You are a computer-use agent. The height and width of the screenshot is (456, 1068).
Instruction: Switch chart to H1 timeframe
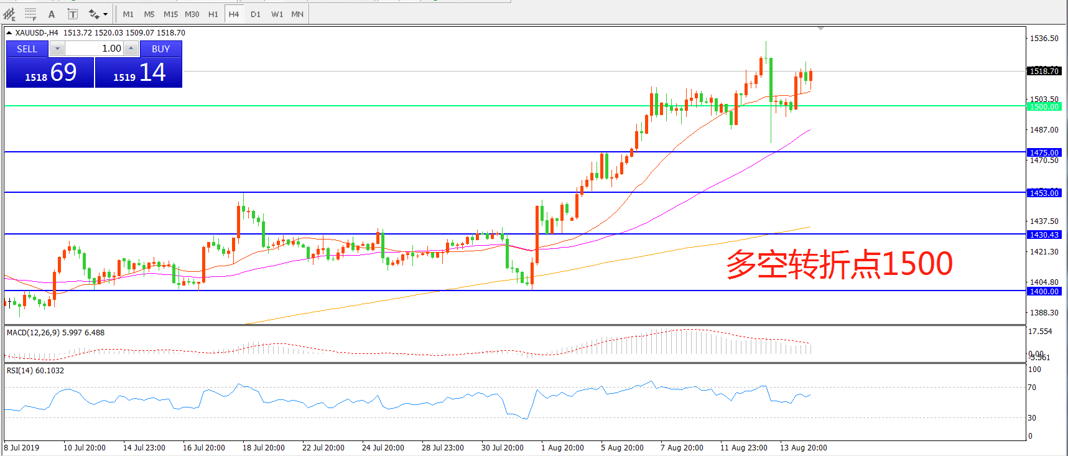[213, 14]
